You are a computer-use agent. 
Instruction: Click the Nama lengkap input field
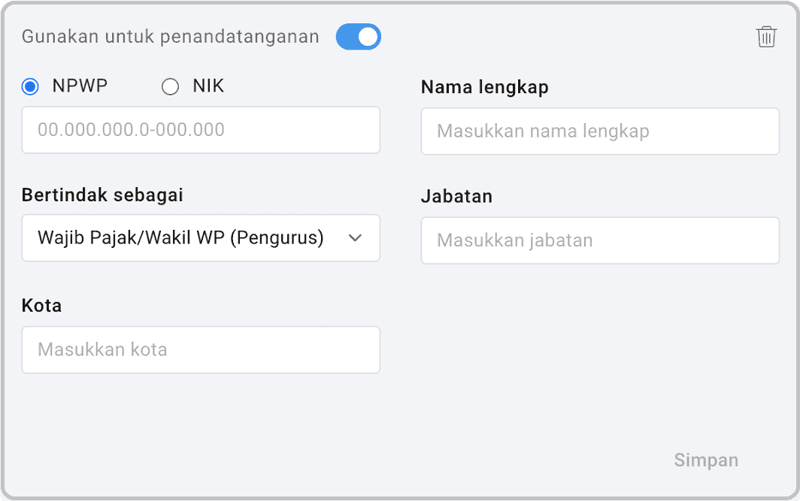[x=600, y=131]
